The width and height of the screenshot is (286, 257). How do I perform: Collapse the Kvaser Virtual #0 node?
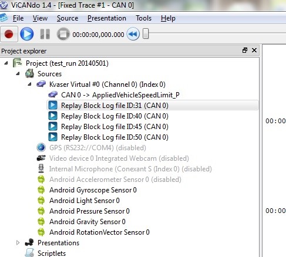pyautogui.click(x=30, y=84)
